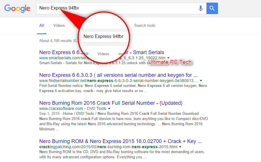Click the blue magnifier search button
The height and width of the screenshot is (162, 261).
(x=212, y=8)
